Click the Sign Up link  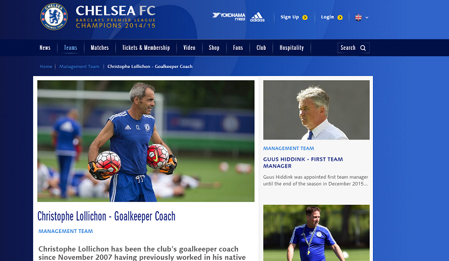click(x=289, y=17)
